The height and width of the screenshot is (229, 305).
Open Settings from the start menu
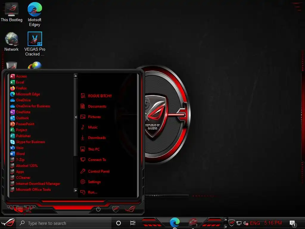click(x=91, y=182)
